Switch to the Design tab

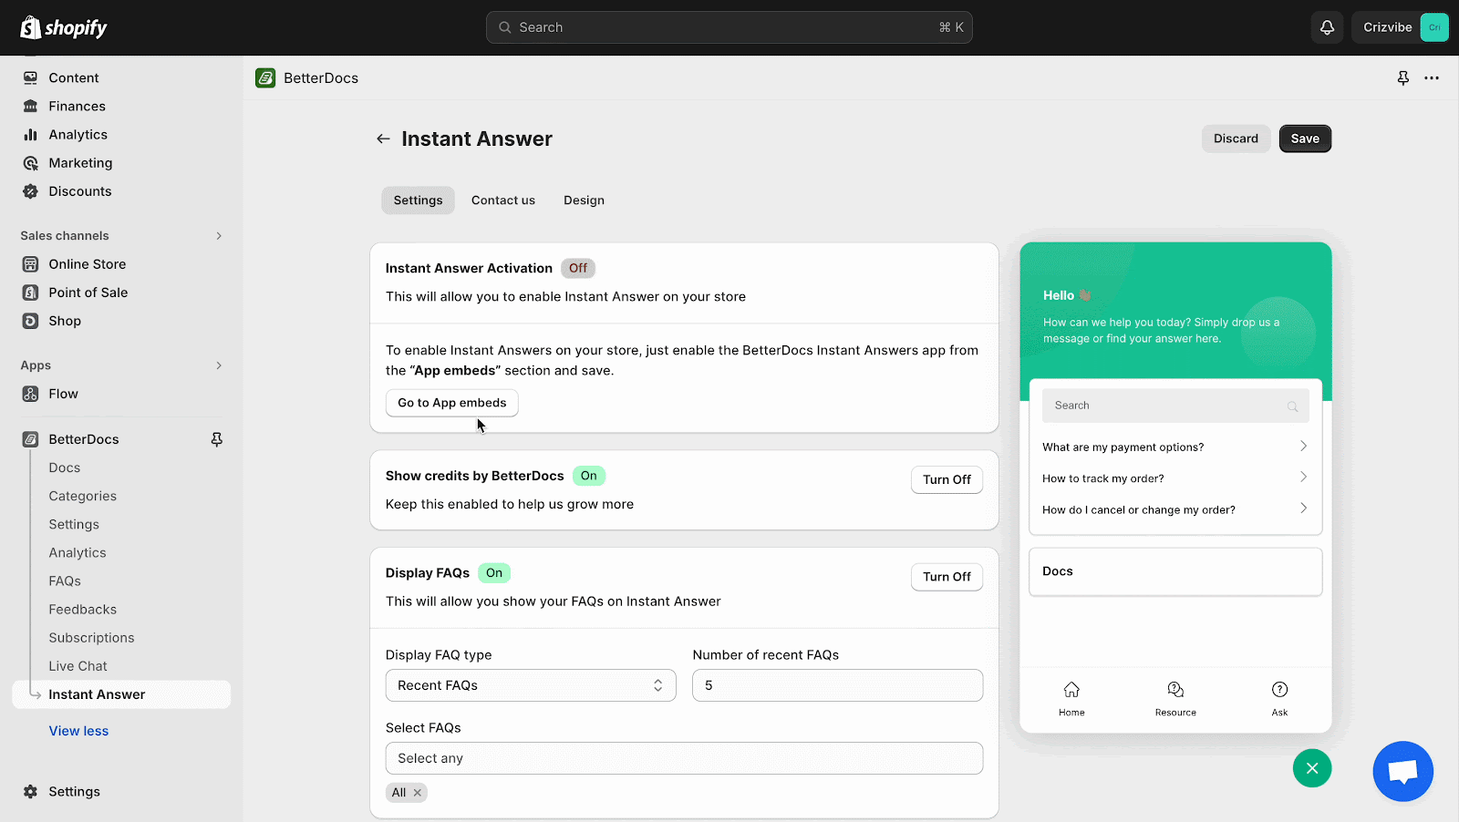(x=584, y=200)
